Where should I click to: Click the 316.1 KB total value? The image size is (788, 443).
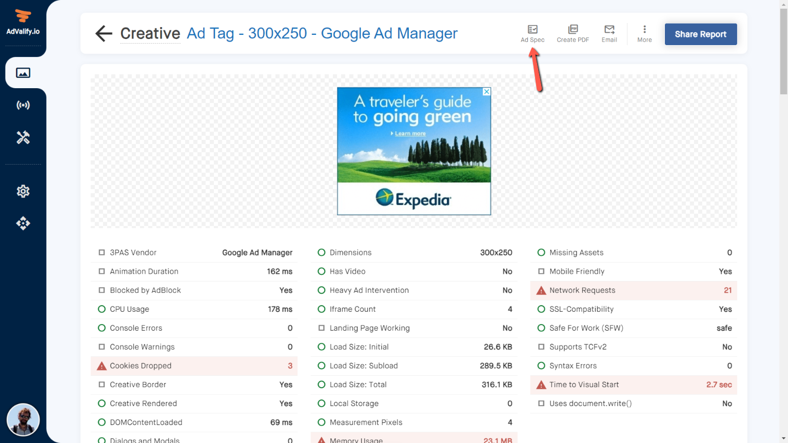[x=497, y=385]
